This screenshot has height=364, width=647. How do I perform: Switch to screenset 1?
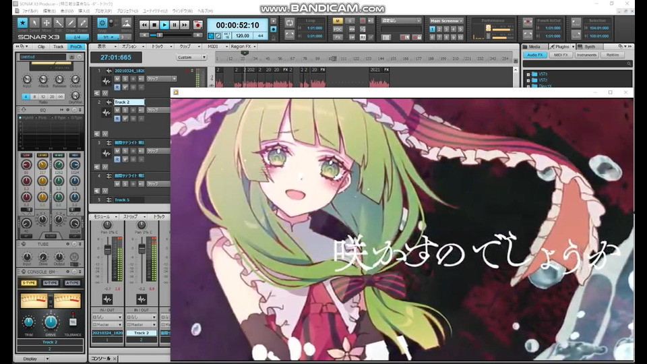coord(432,29)
